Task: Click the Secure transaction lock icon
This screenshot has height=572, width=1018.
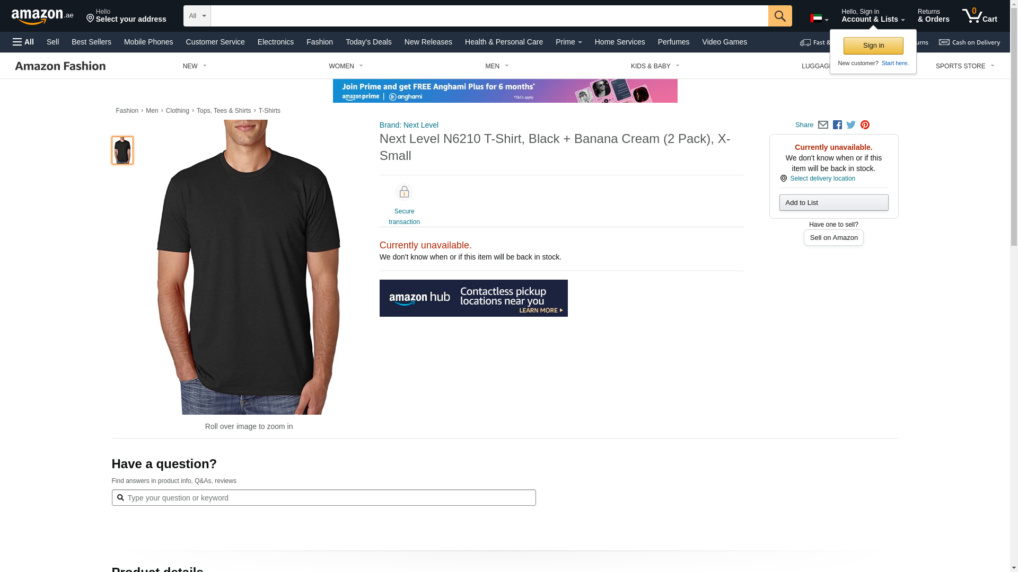Action: [404, 192]
